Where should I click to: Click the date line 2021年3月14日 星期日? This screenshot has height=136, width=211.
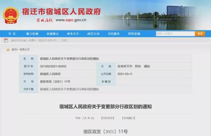24,40
